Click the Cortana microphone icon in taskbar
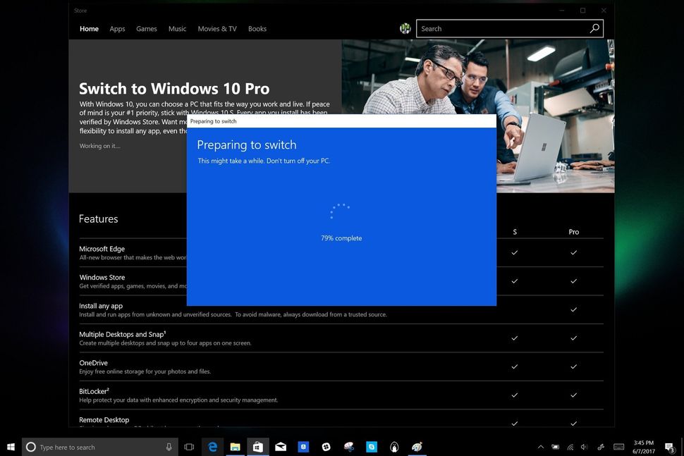The image size is (684, 456). (168, 446)
